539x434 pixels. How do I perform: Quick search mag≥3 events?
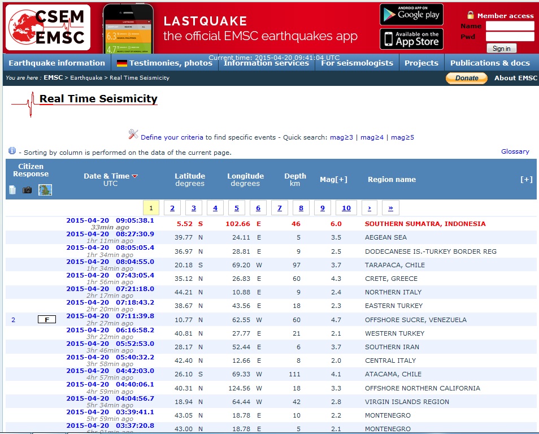pos(341,137)
